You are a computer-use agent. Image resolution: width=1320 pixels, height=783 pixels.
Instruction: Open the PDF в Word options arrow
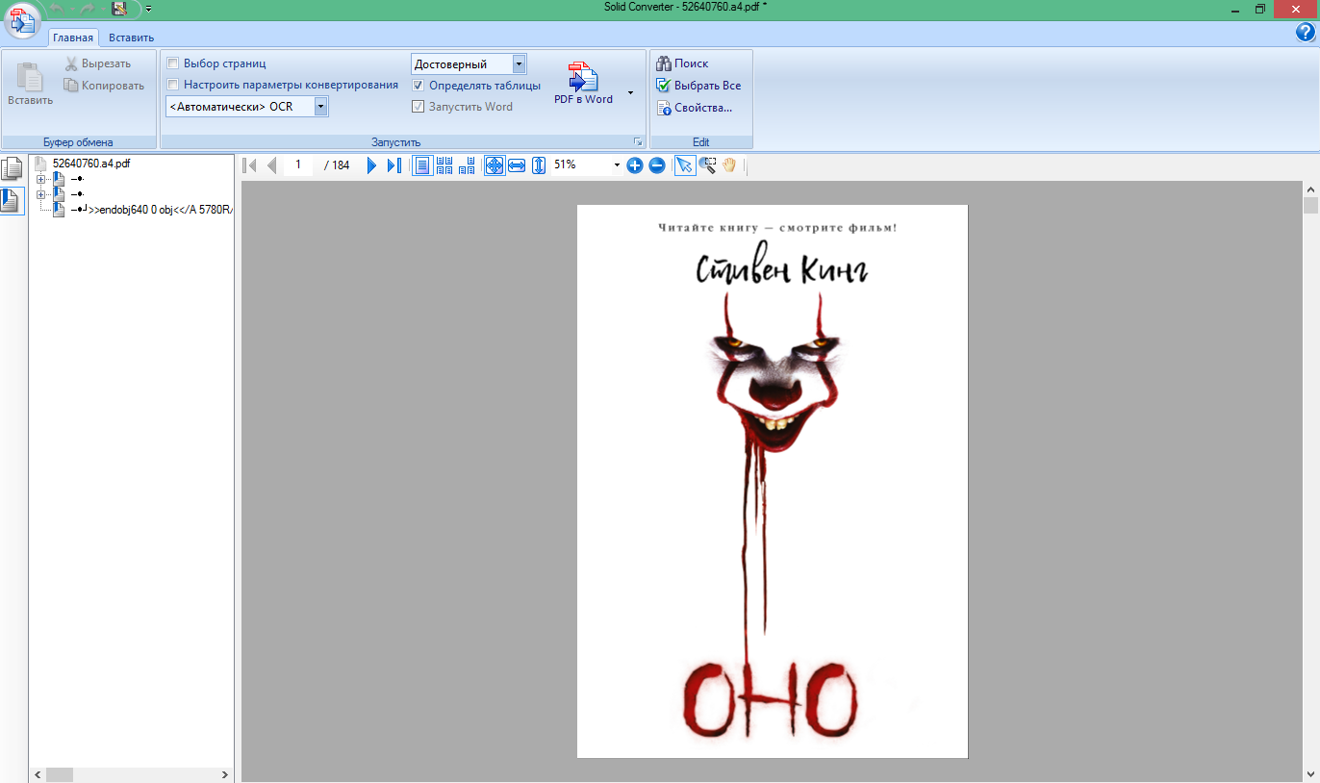point(630,92)
